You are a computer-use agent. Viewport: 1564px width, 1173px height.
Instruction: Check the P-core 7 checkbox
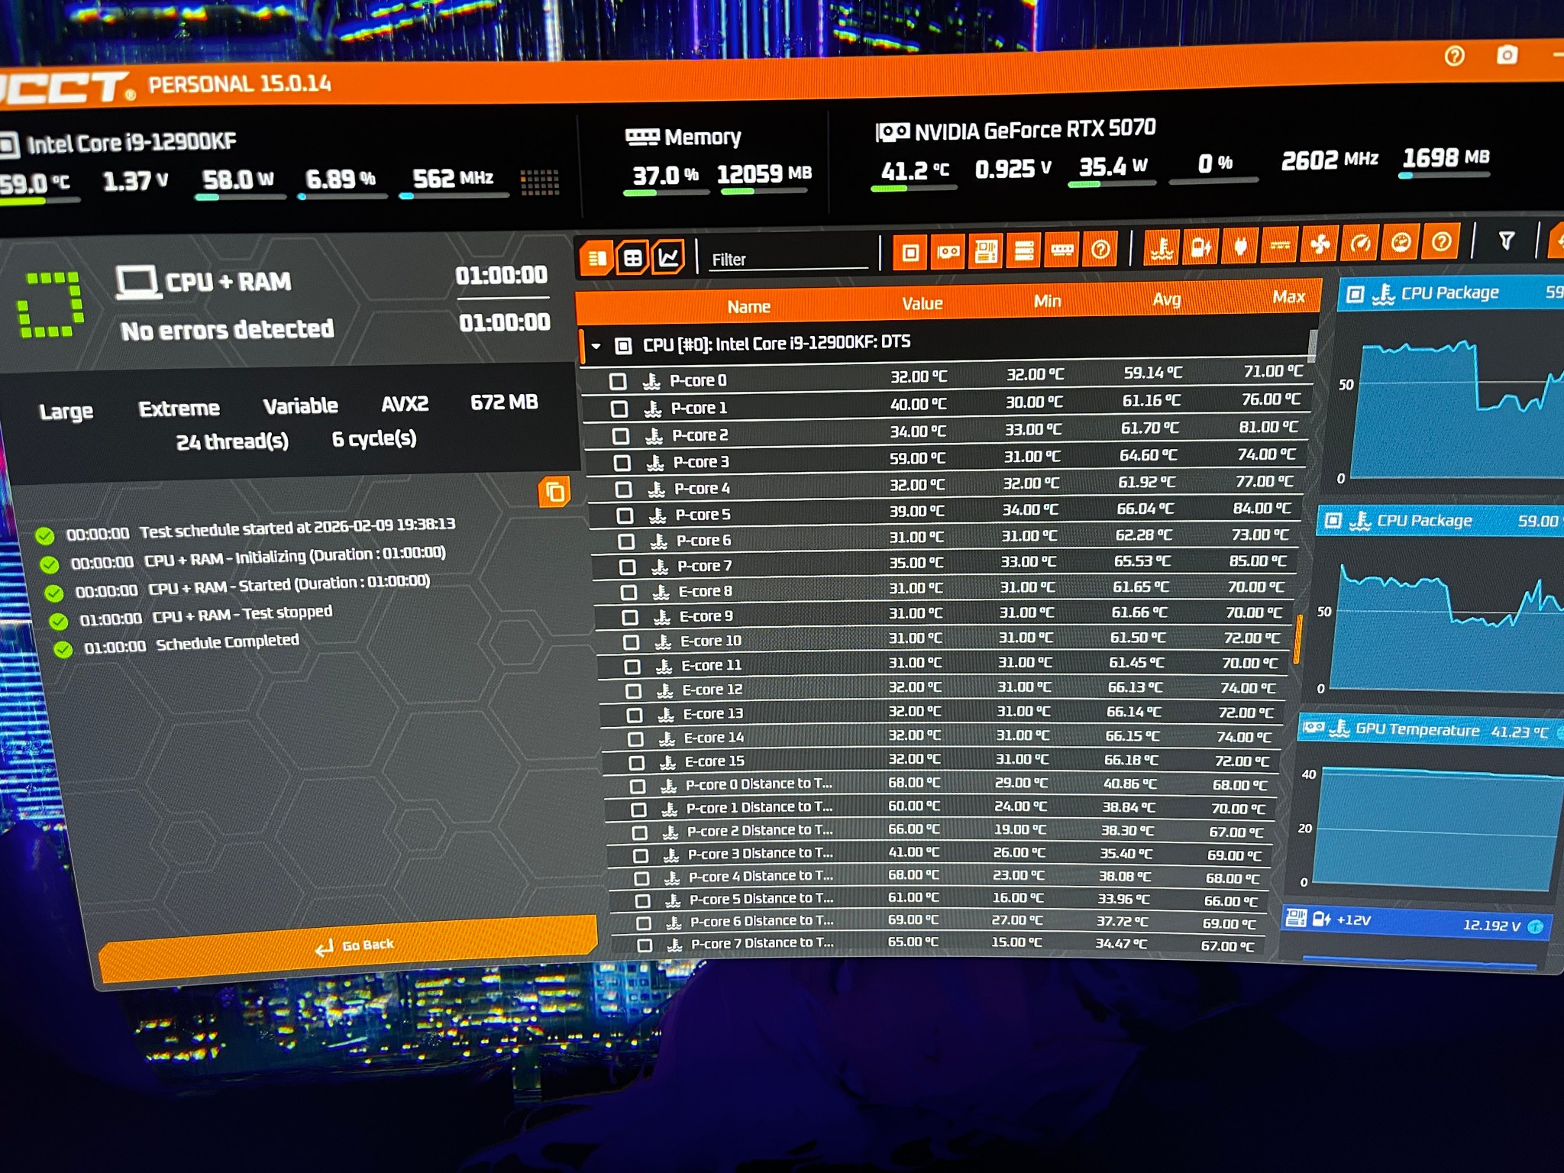(x=627, y=567)
